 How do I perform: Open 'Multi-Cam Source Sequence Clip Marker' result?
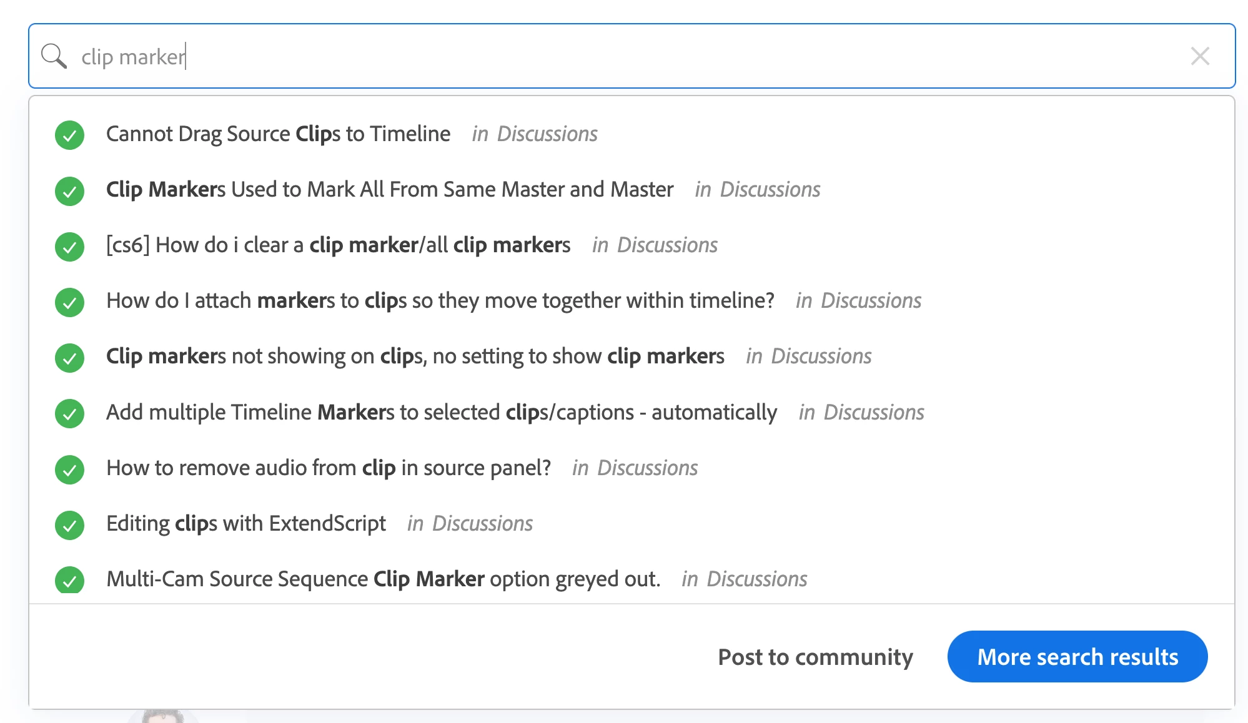click(383, 579)
